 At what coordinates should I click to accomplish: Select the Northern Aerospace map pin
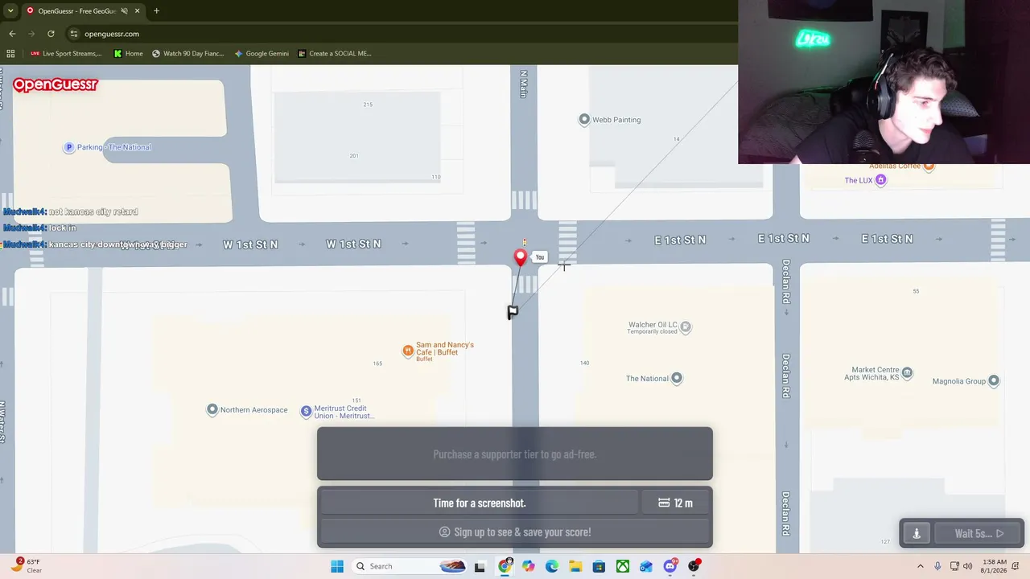click(x=212, y=410)
